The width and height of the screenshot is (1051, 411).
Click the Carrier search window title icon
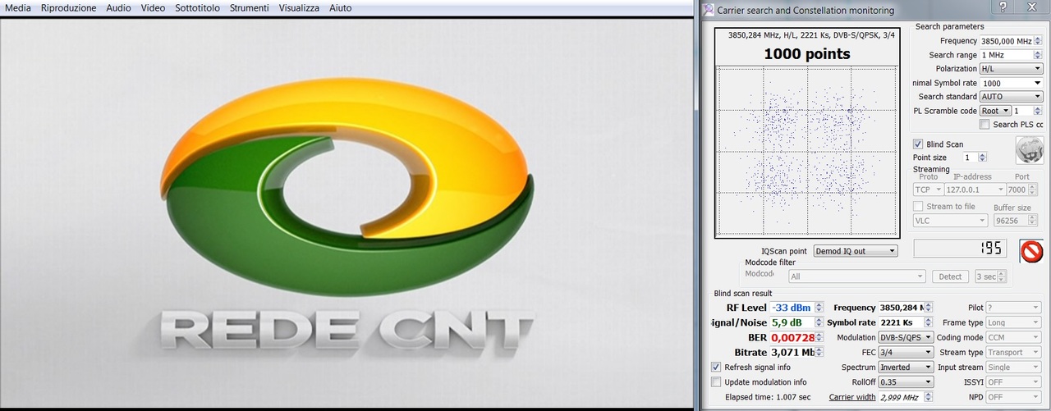[709, 10]
